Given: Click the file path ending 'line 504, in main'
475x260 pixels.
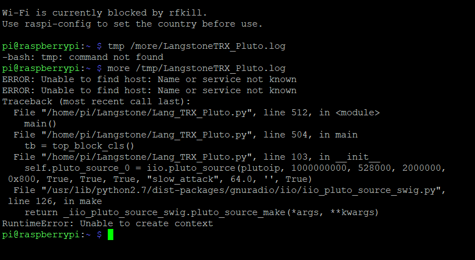Looking at the screenshot, I should [x=186, y=135].
